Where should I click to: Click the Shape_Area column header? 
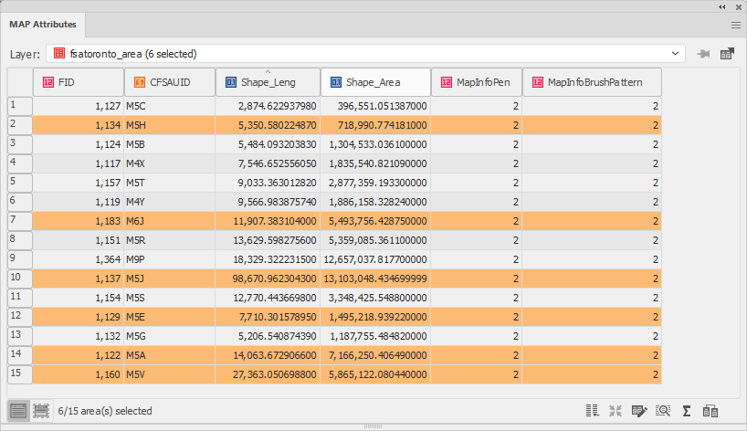376,82
